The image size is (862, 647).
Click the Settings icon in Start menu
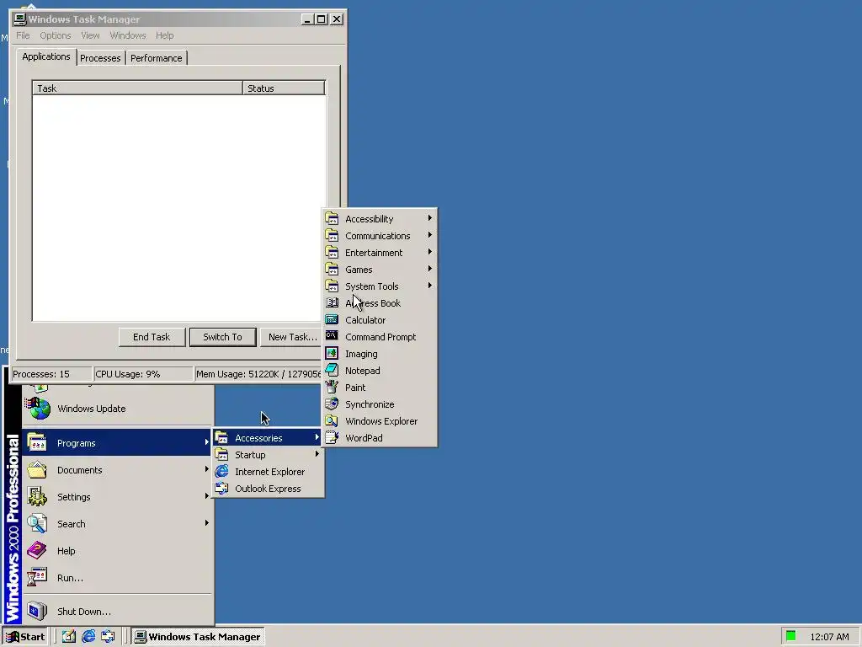pyautogui.click(x=37, y=496)
